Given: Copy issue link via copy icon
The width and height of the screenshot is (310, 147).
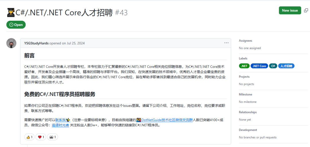Looking at the screenshot, I should (x=306, y=11).
